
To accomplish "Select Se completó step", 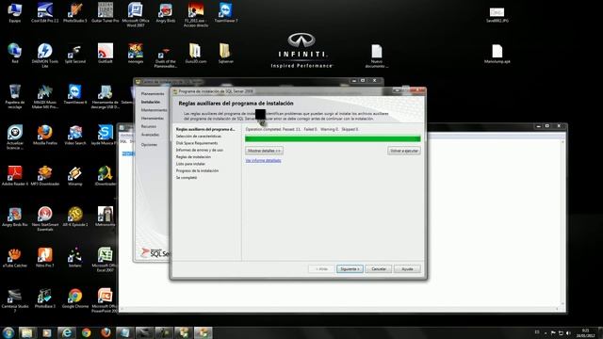I will [187, 178].
